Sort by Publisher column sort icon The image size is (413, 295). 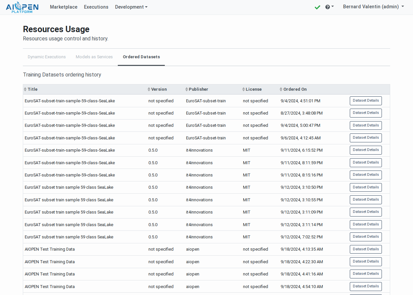[x=187, y=89]
